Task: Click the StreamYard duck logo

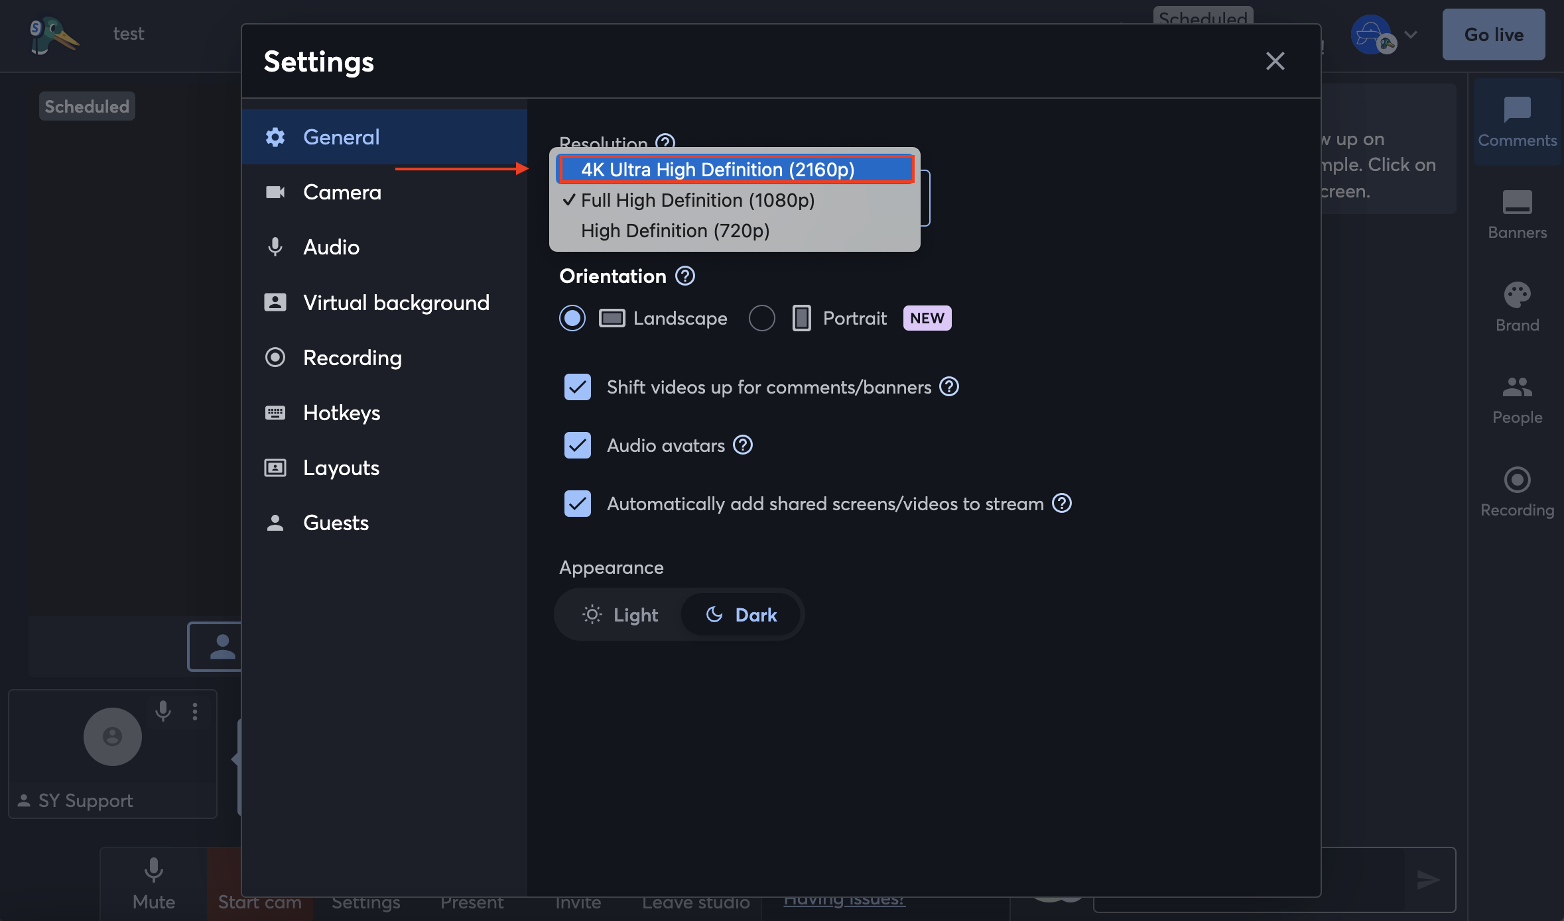Action: (53, 34)
